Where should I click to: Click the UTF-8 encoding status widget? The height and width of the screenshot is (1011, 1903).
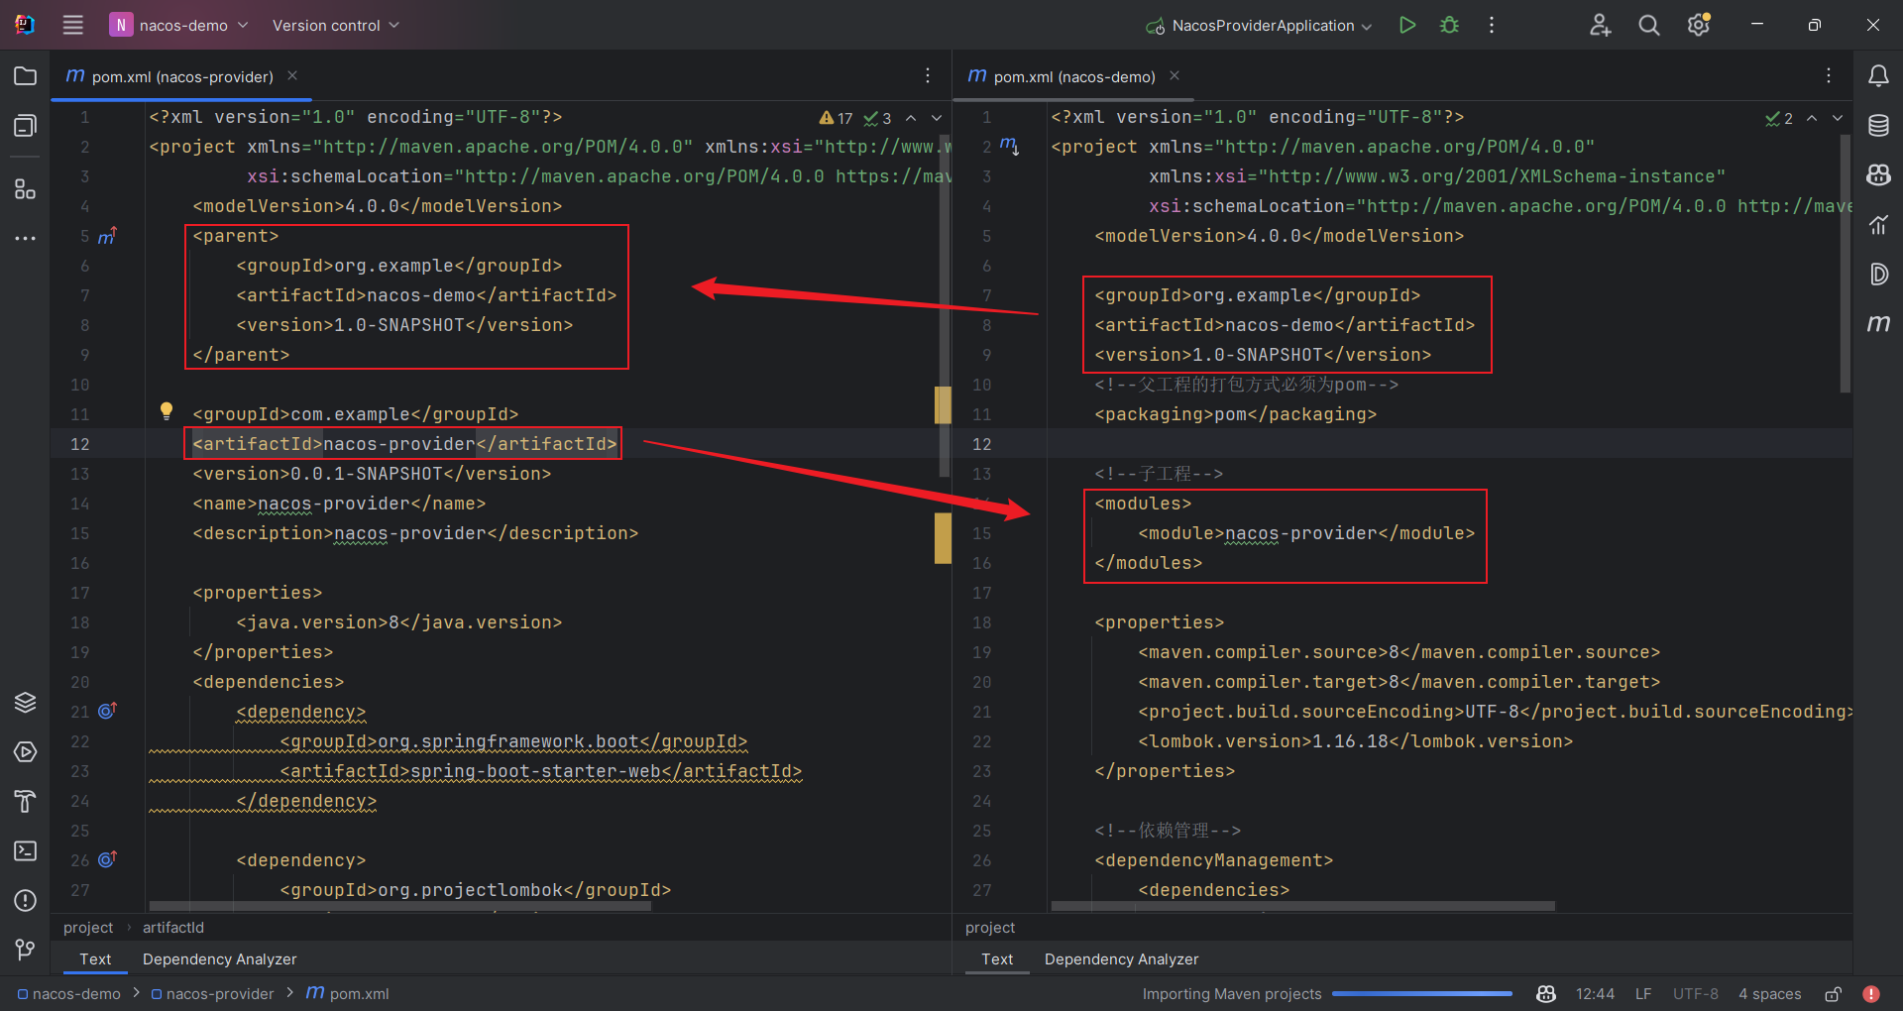click(1695, 994)
